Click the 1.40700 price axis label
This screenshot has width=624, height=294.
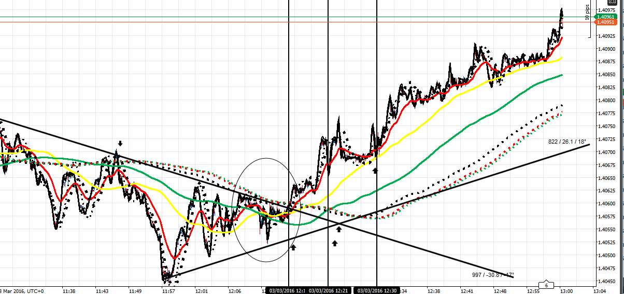click(606, 152)
